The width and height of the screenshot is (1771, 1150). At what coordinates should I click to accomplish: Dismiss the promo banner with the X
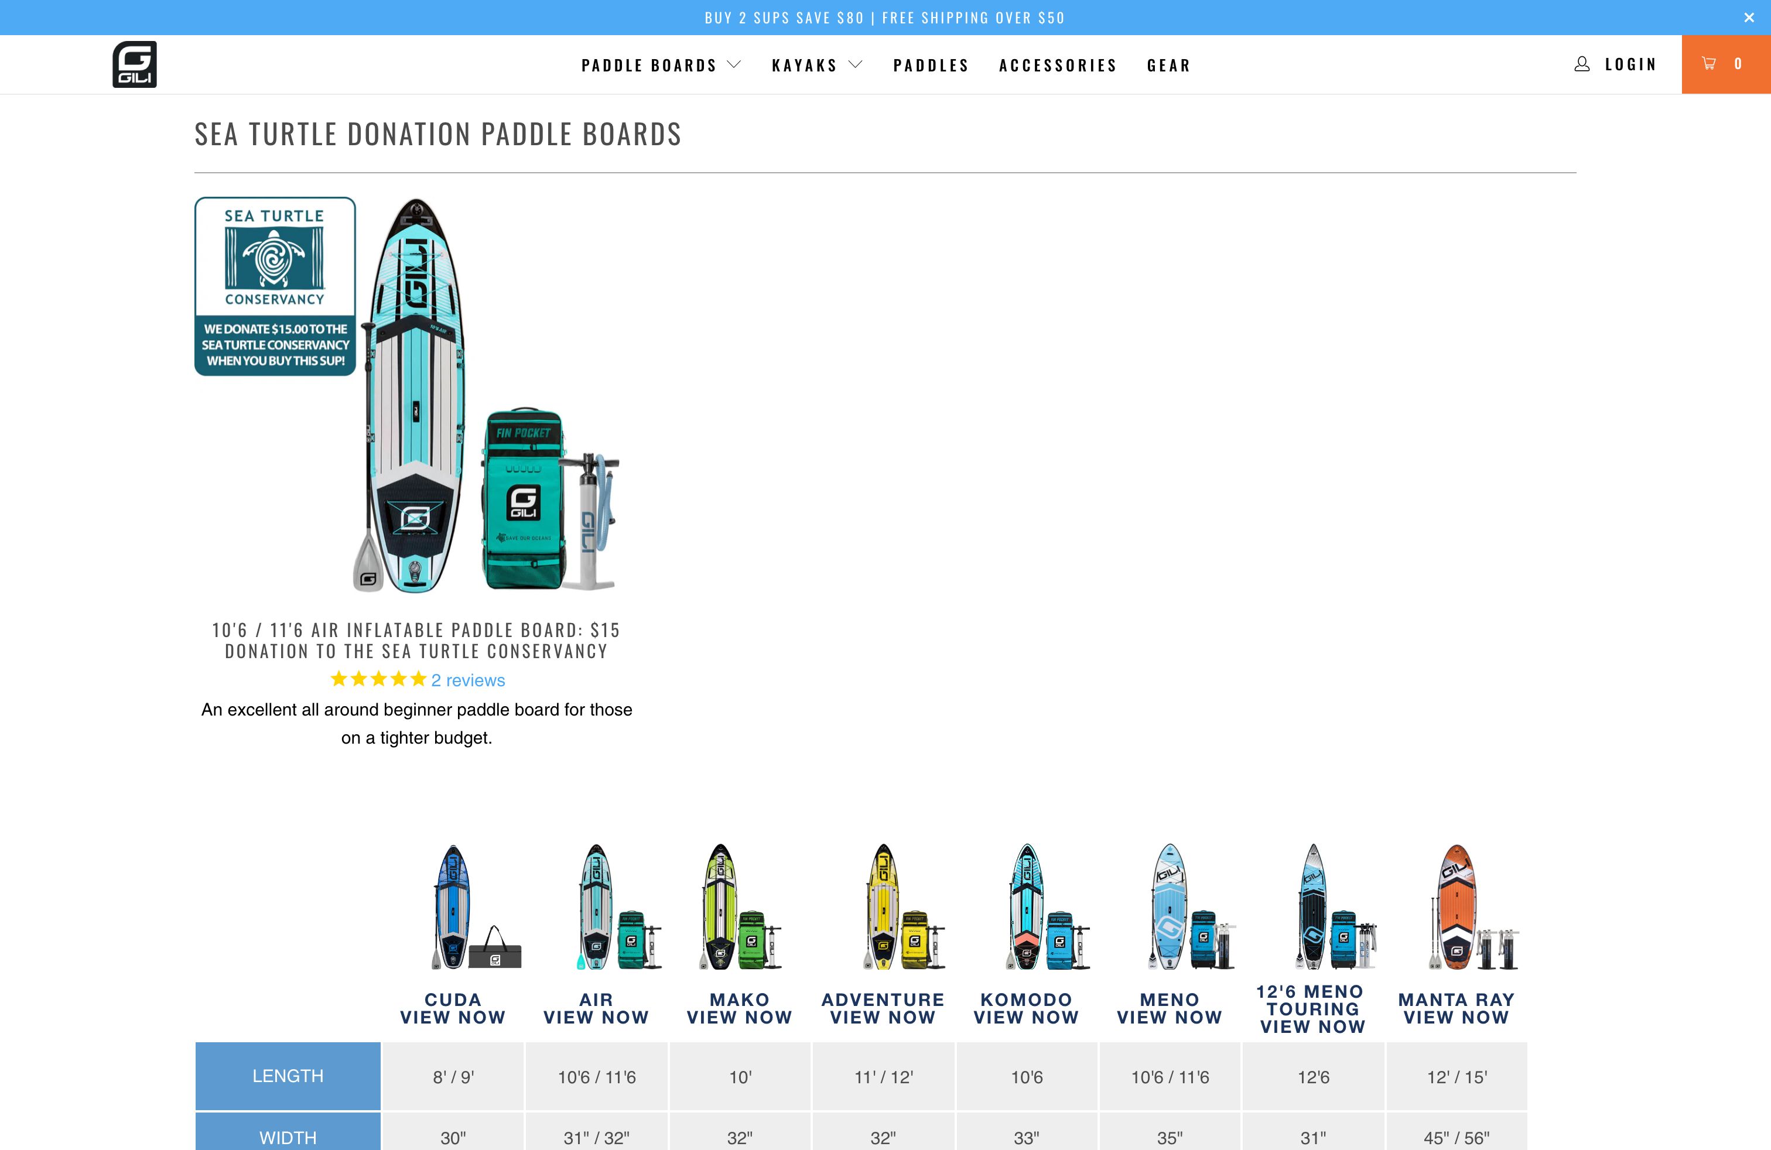point(1748,17)
